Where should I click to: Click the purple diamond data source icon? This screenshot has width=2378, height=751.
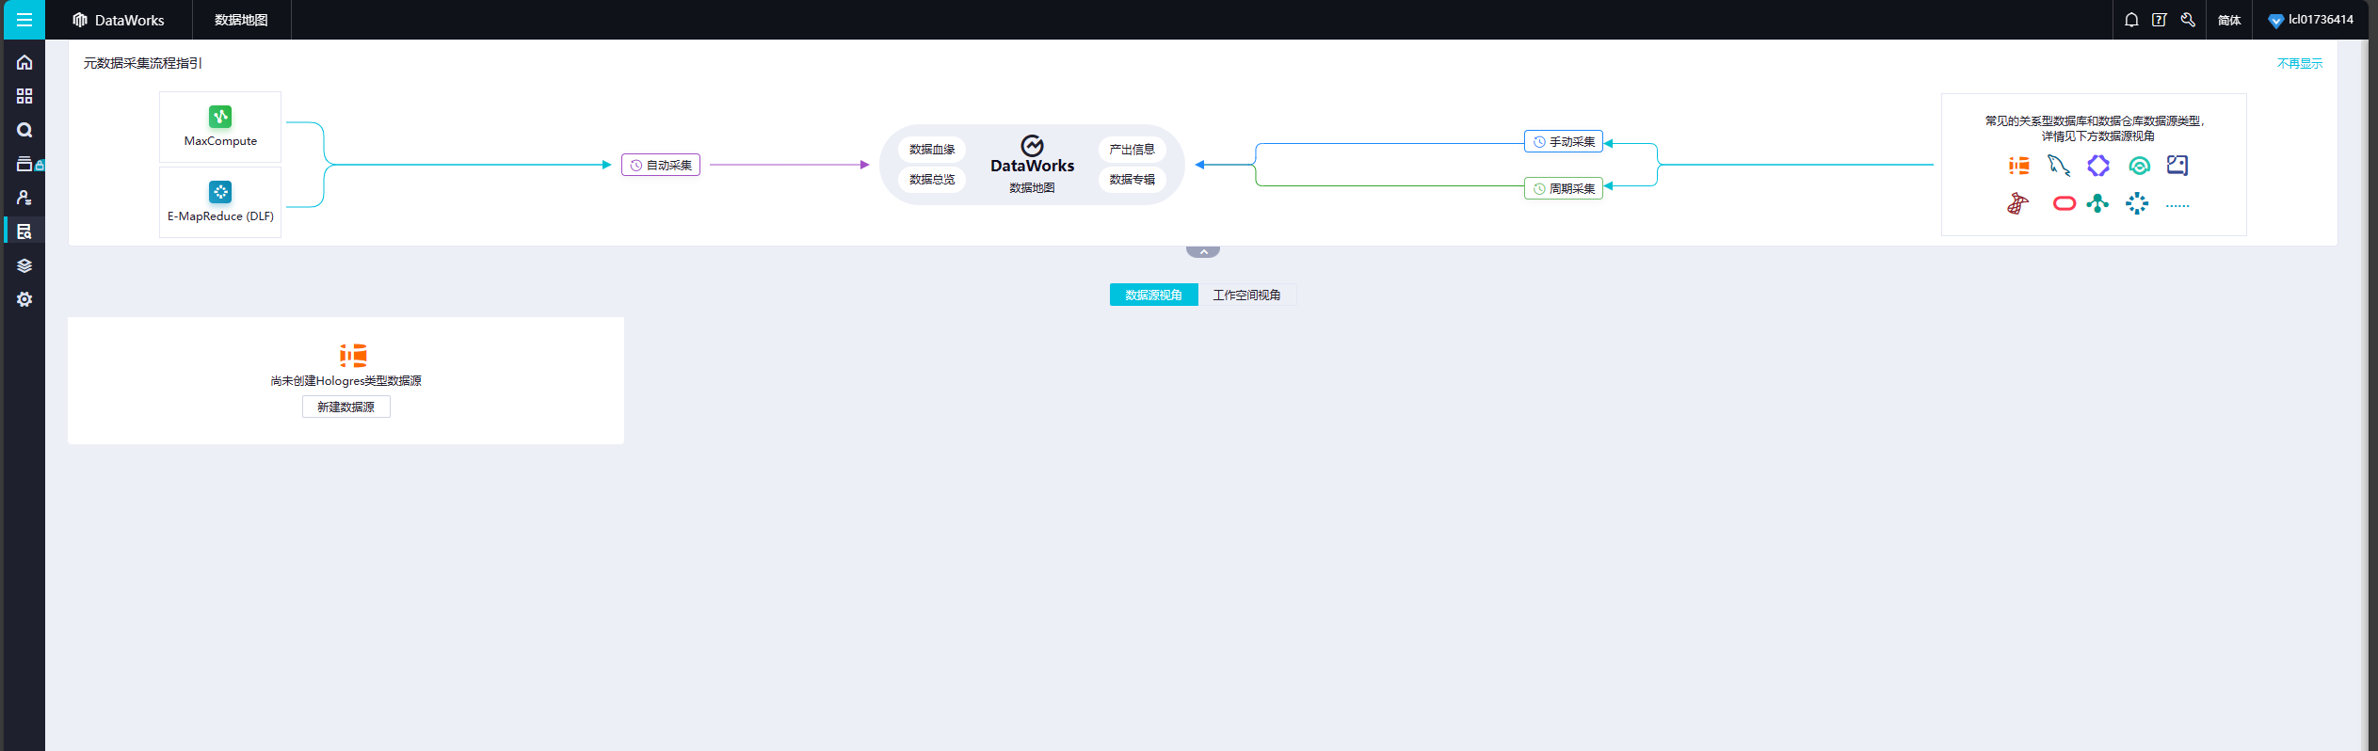(2098, 166)
